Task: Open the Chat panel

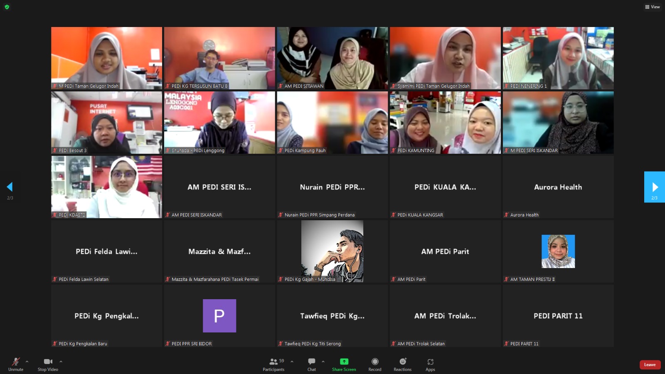Action: 312,362
